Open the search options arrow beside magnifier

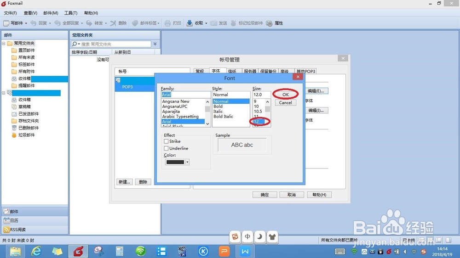click(79, 44)
